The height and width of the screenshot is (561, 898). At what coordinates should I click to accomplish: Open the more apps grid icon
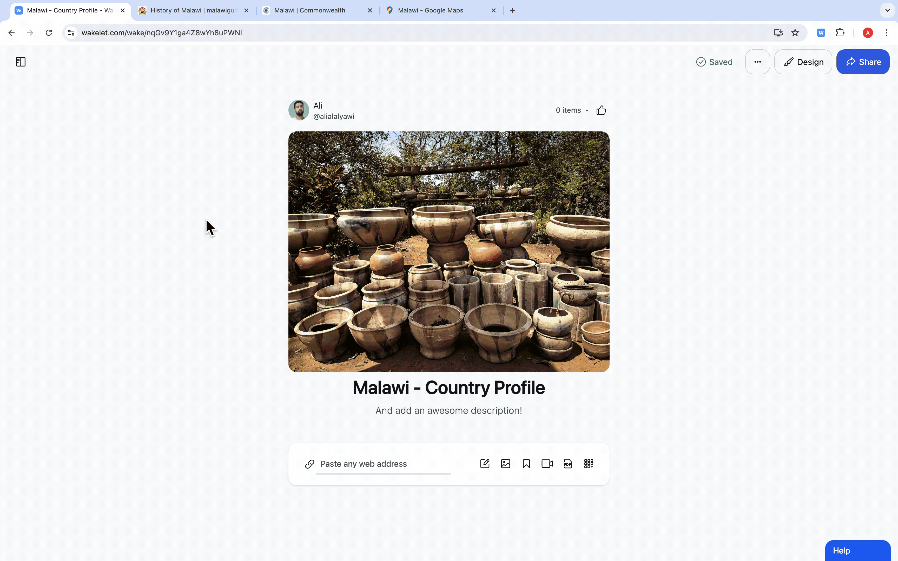[589, 464]
